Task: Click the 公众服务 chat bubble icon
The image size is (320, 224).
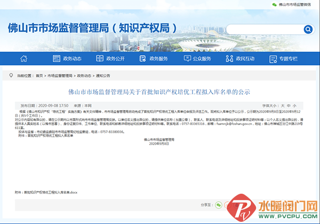Action: 187,59
